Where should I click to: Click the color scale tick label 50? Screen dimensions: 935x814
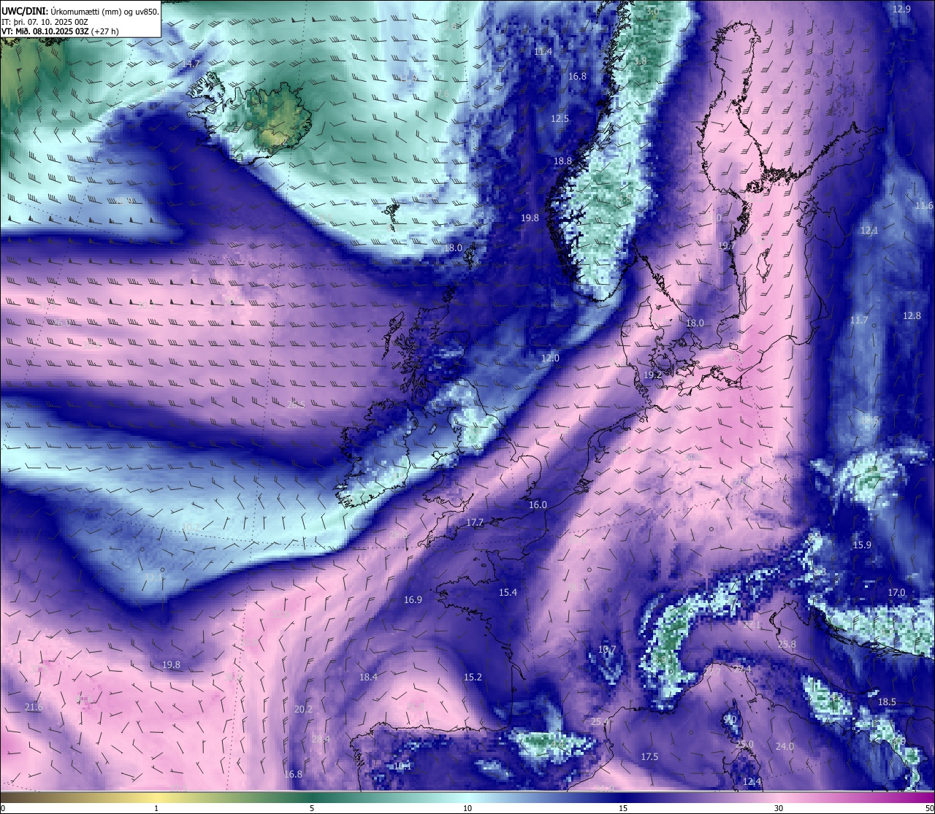pyautogui.click(x=928, y=808)
